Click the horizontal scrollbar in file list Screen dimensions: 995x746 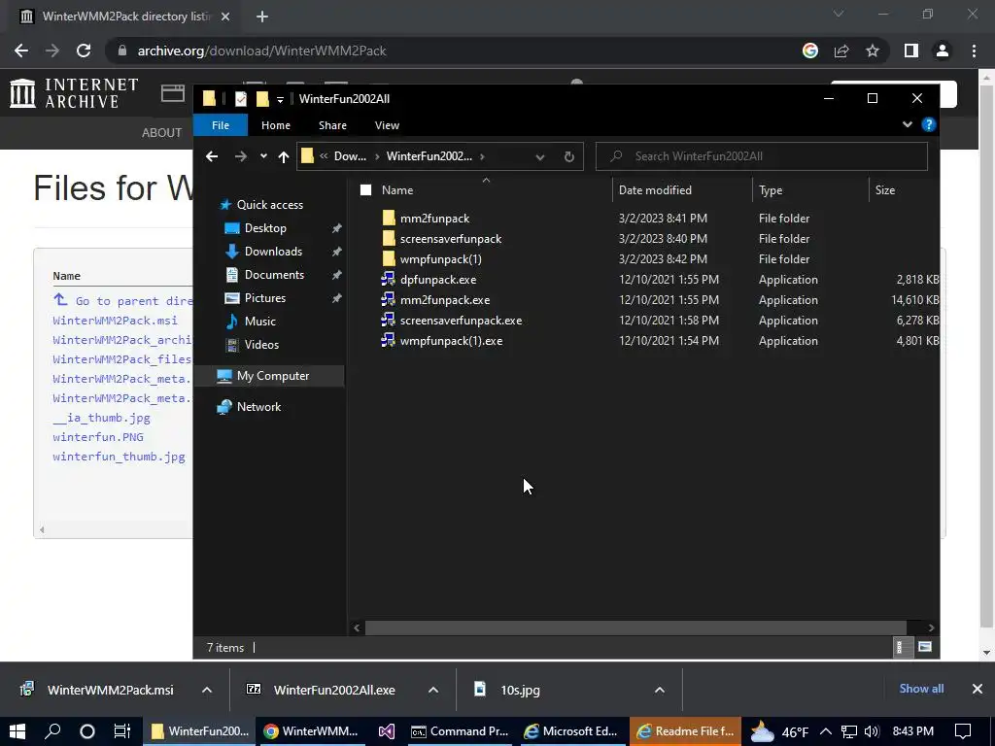635,627
